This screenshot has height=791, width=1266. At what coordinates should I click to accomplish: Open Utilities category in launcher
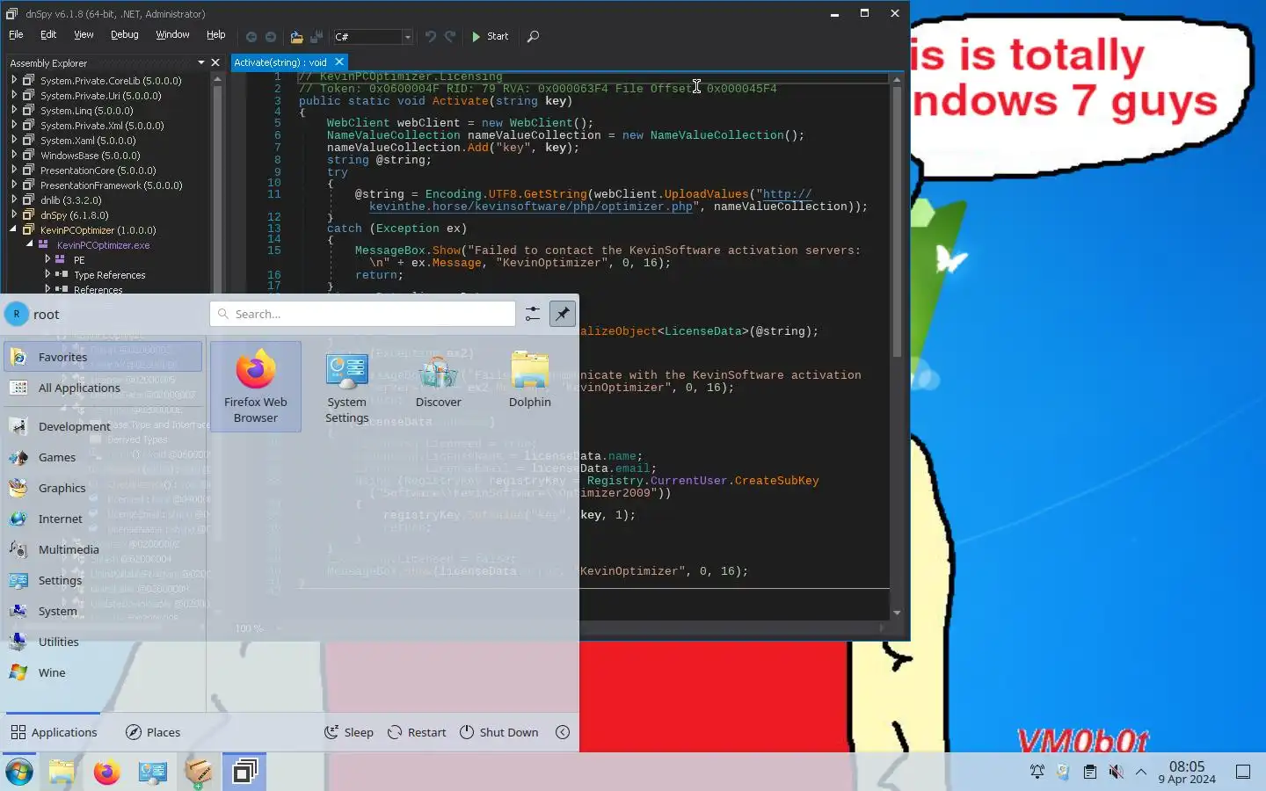pyautogui.click(x=104, y=642)
